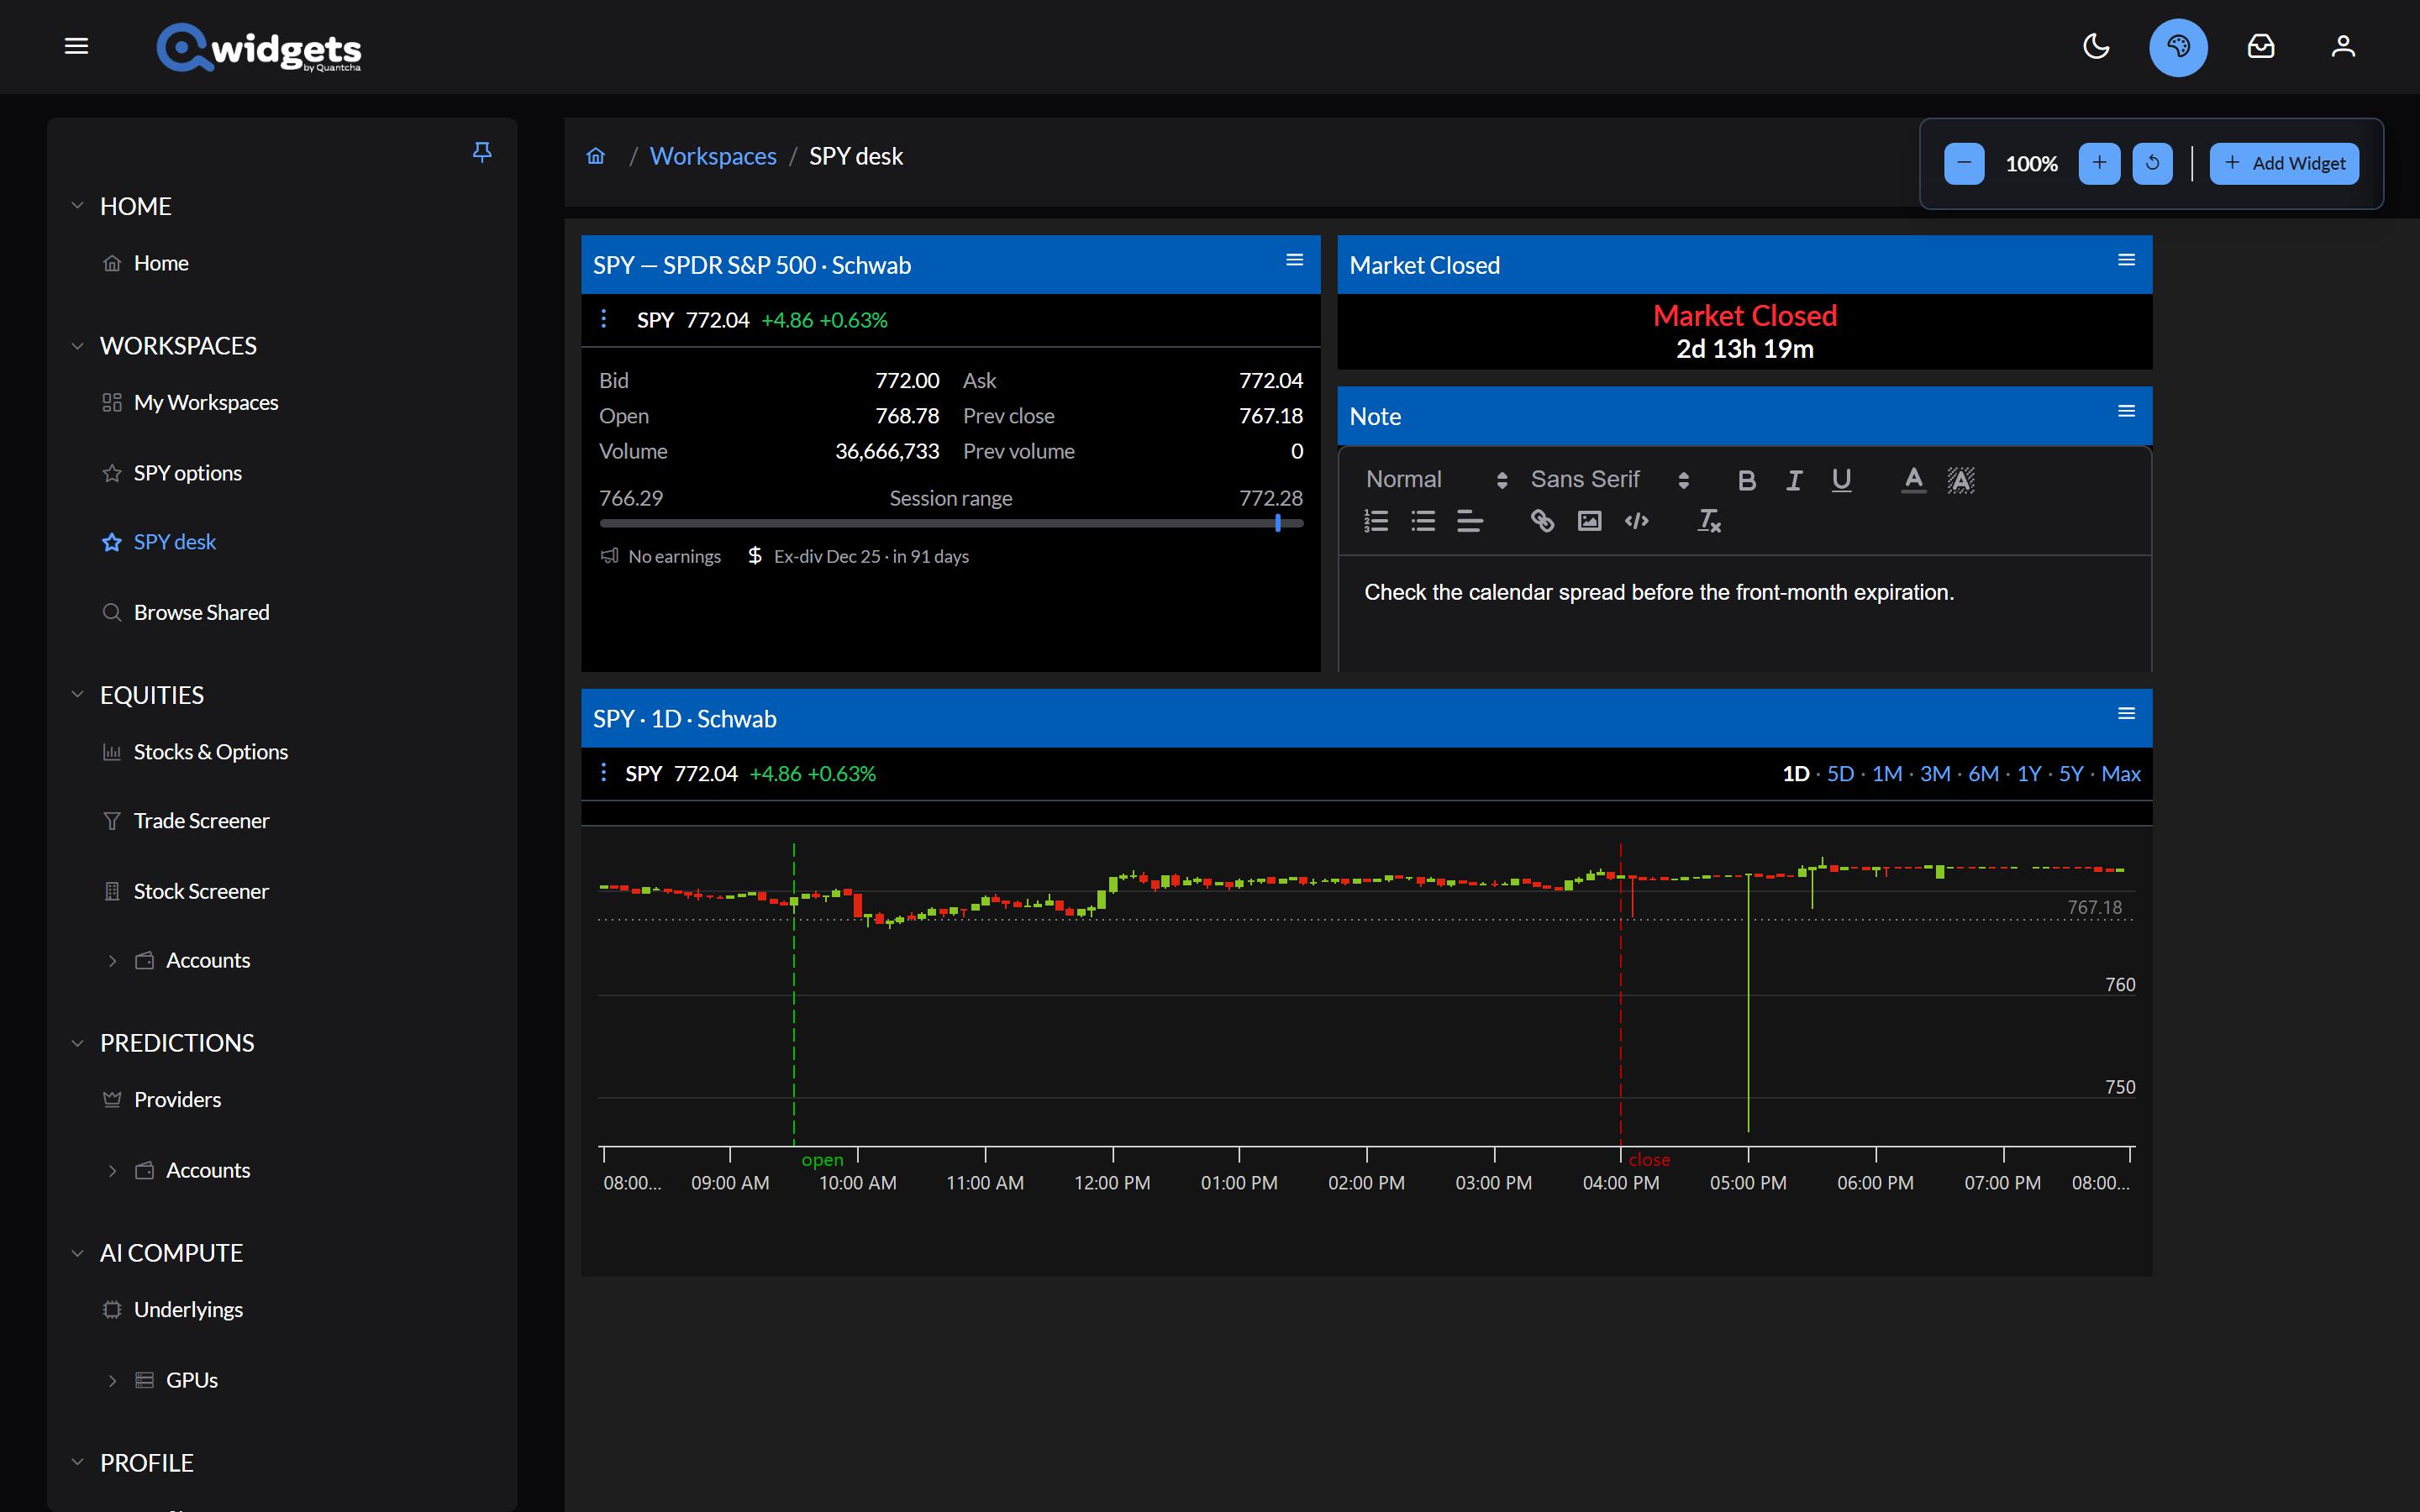Click in the note text area
Viewport: 2420px width, 1512px height.
1744,613
